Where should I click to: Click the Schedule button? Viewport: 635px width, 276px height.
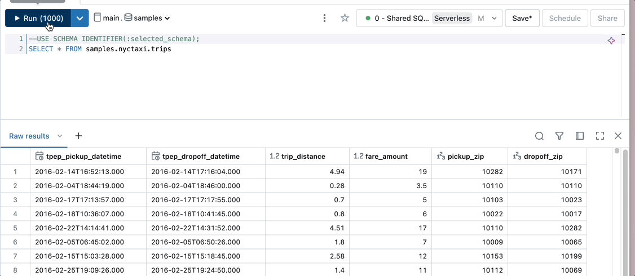coord(565,18)
